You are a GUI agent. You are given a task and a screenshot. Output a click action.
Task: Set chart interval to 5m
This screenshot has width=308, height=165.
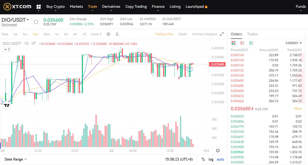25,34
